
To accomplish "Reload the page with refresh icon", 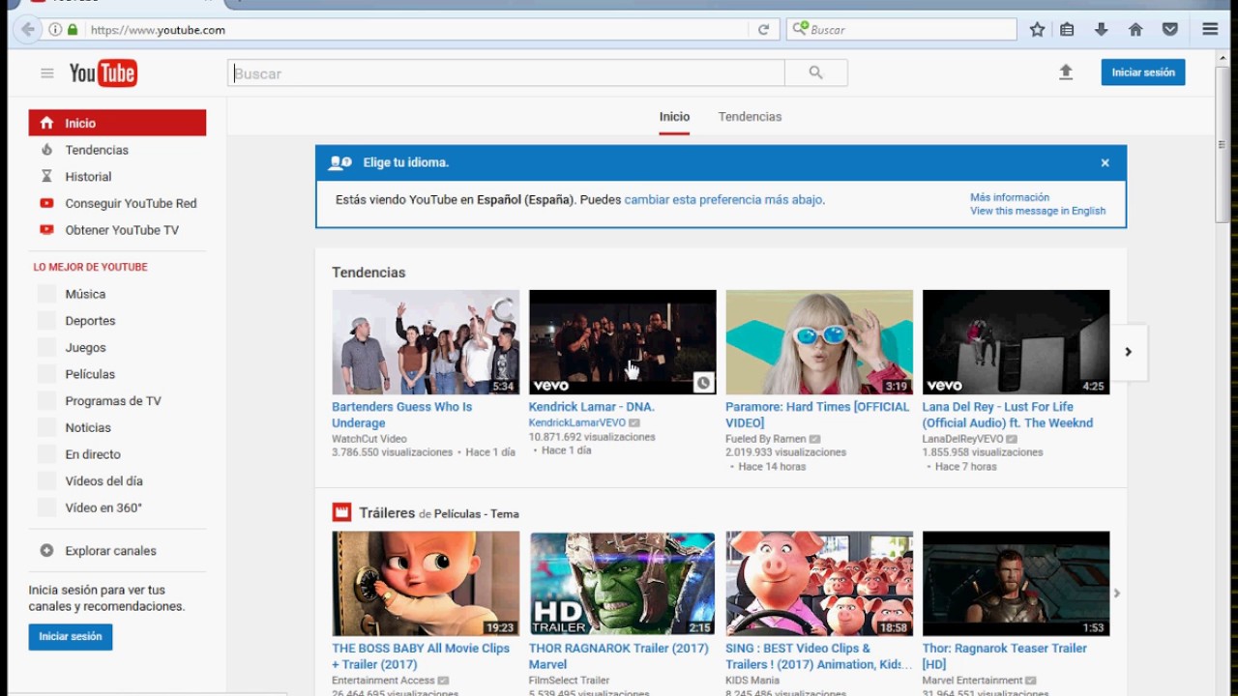I will click(x=763, y=30).
